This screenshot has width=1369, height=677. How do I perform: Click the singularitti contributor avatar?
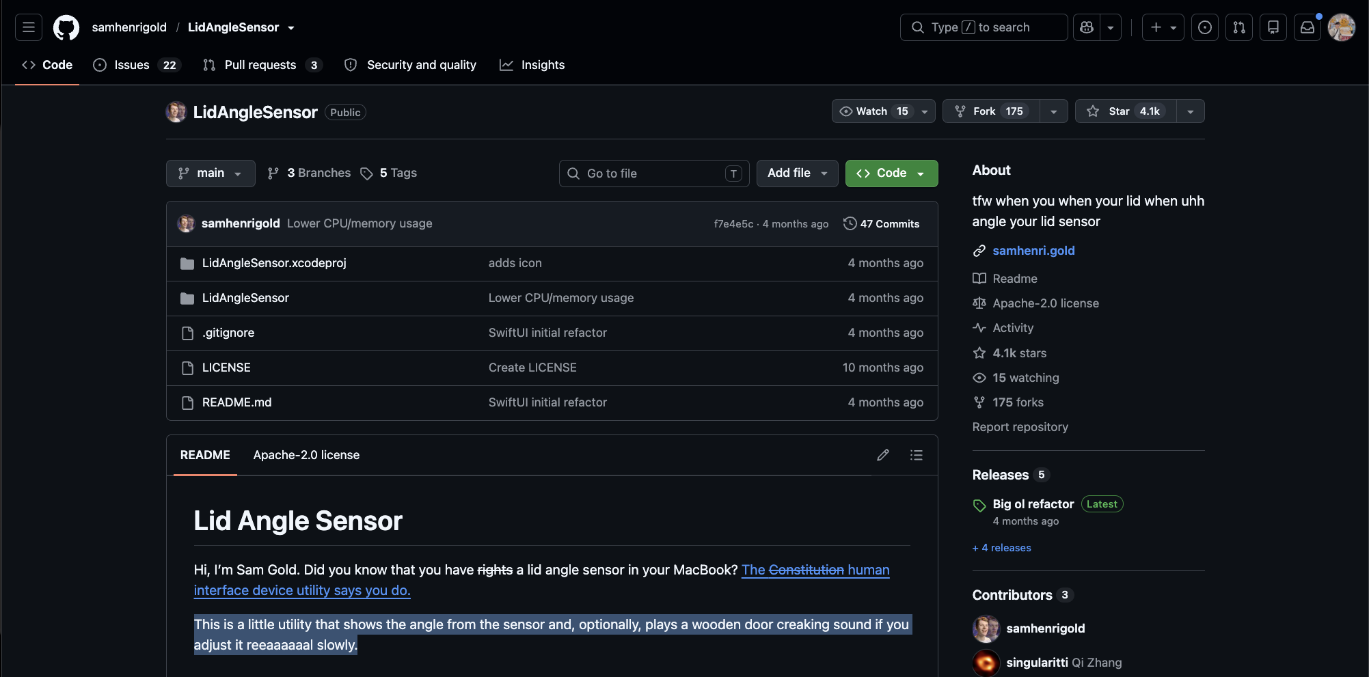(986, 663)
